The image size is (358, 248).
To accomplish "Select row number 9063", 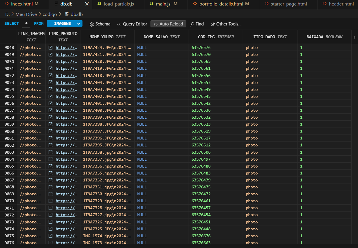I will 9,152.
